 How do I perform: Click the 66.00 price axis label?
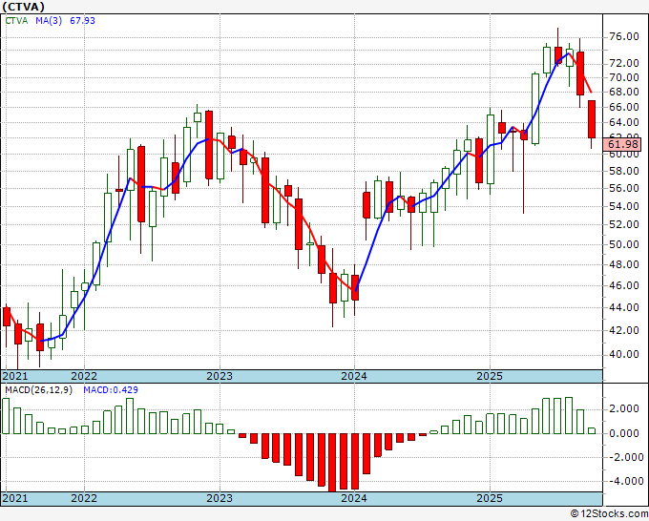(624, 107)
